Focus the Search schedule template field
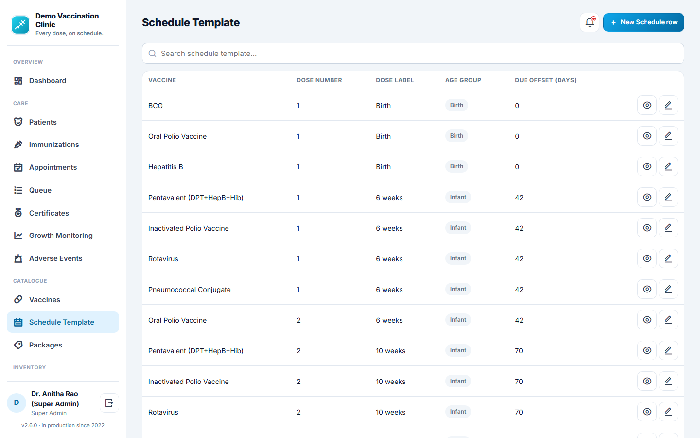 click(x=413, y=54)
